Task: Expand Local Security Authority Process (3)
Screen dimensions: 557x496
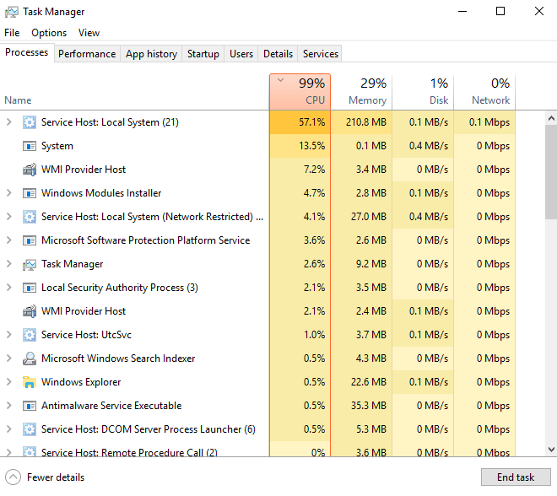Action: pos(9,288)
